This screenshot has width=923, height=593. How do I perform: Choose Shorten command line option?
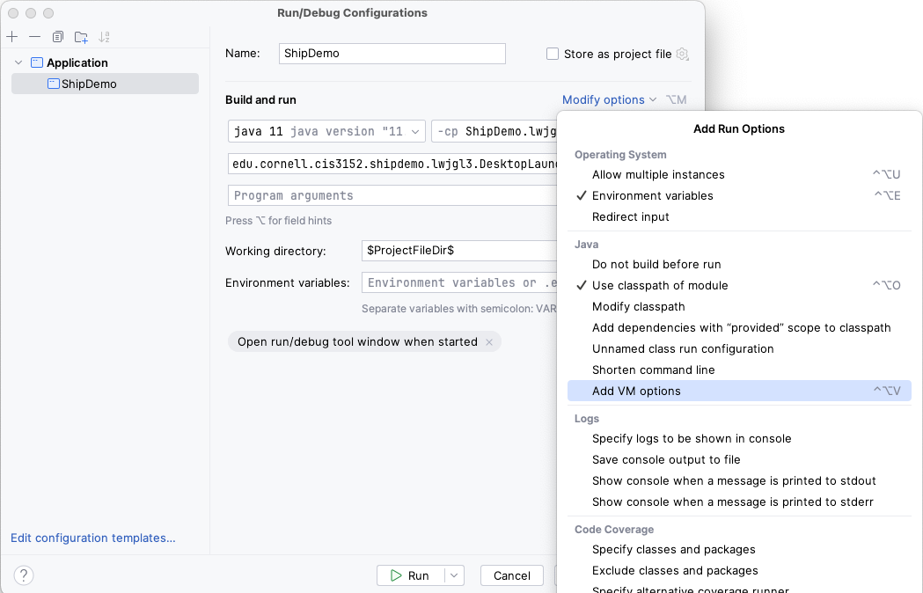pos(653,370)
